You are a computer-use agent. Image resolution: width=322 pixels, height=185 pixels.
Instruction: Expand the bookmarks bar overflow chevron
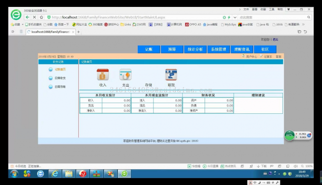click(x=303, y=24)
